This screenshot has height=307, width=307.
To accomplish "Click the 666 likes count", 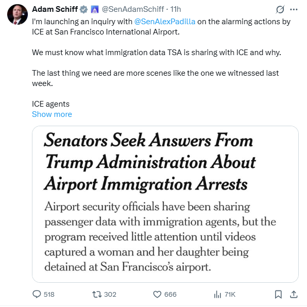I will (x=170, y=294).
